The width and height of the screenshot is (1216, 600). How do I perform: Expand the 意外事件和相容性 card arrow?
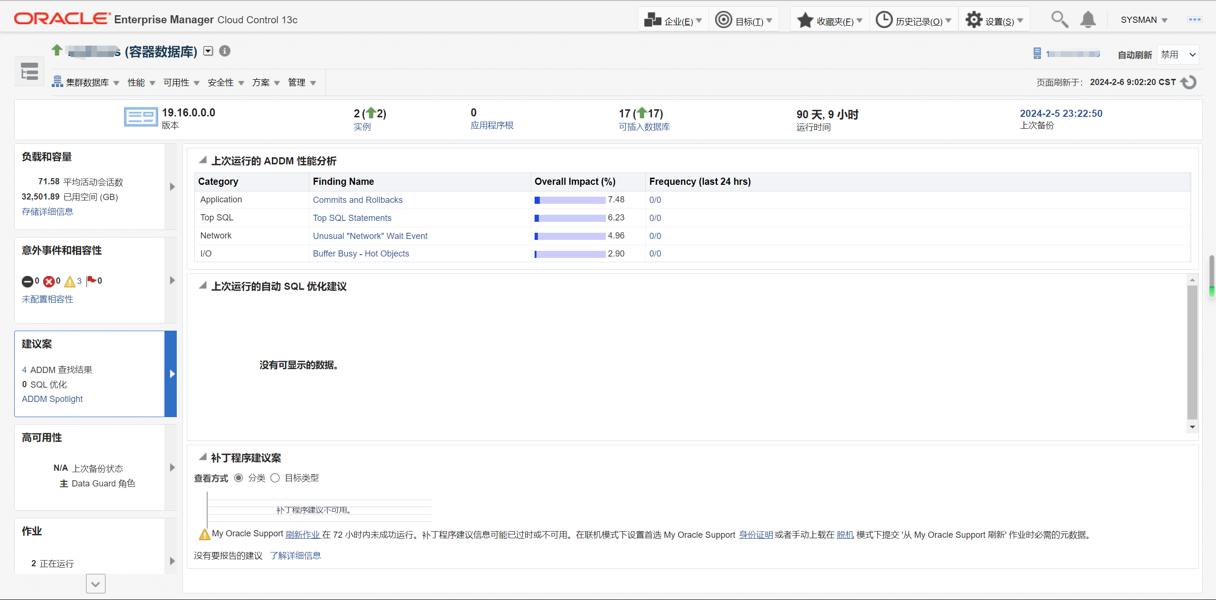point(172,280)
